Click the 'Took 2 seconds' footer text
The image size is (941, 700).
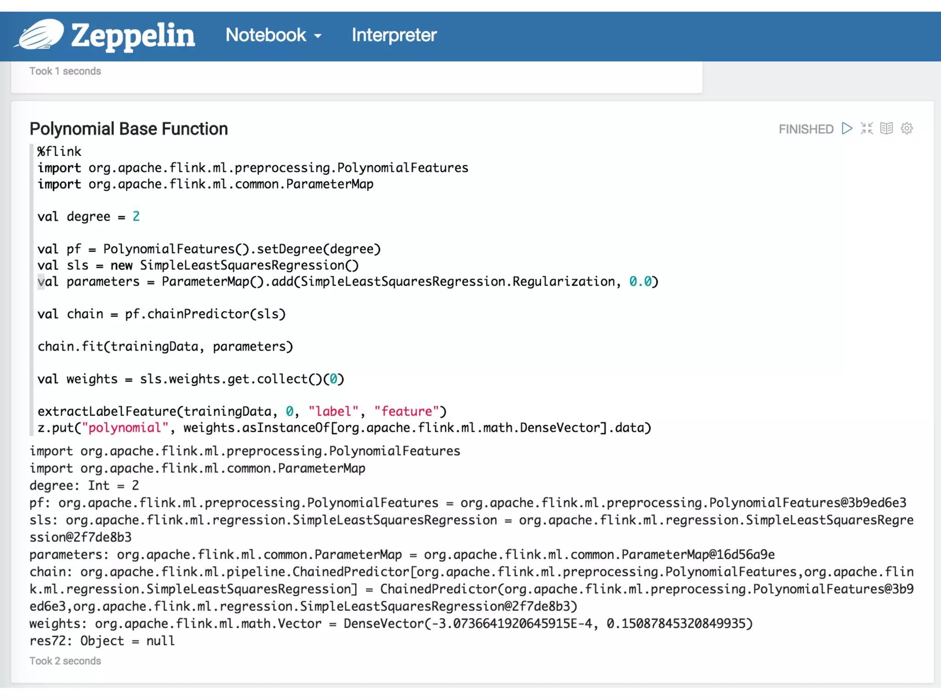click(x=65, y=660)
